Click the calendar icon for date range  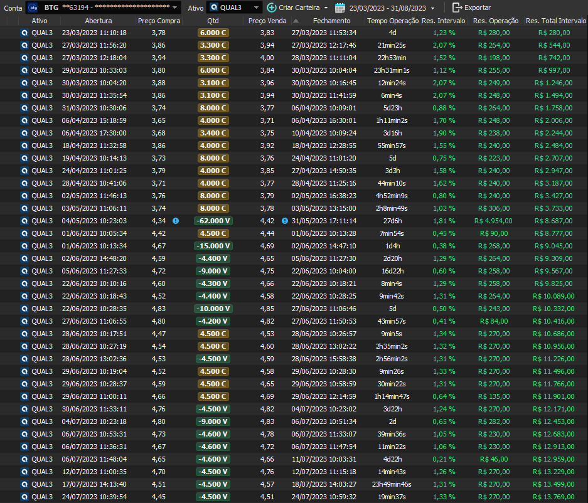tap(340, 8)
